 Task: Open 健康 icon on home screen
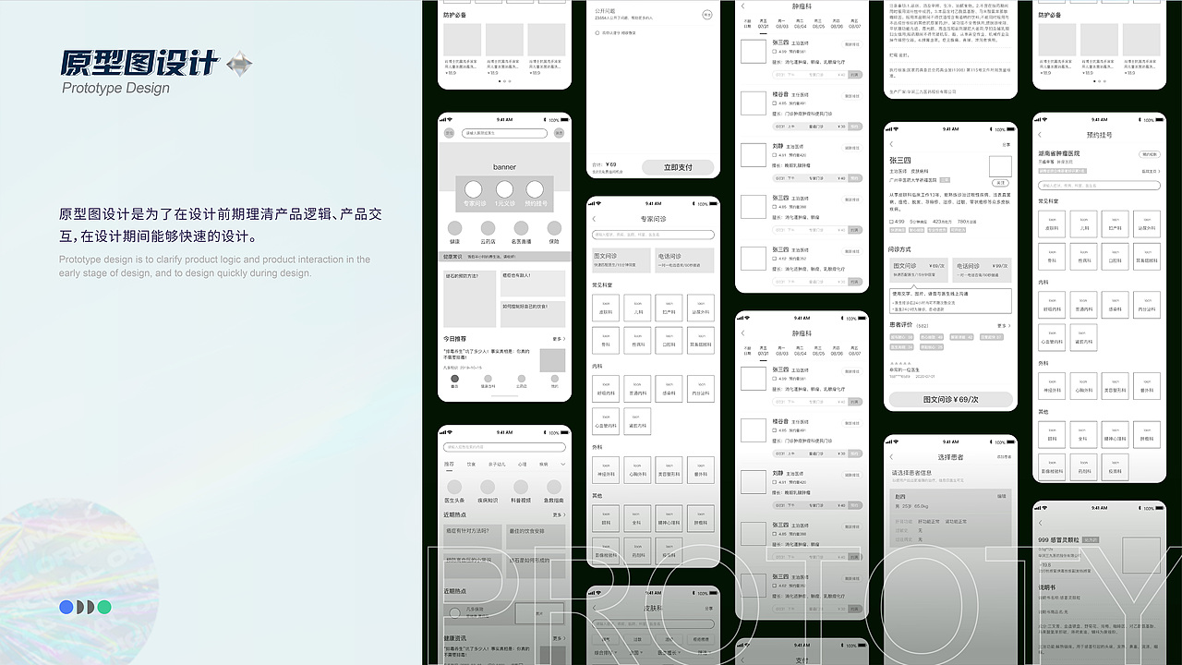tap(454, 228)
